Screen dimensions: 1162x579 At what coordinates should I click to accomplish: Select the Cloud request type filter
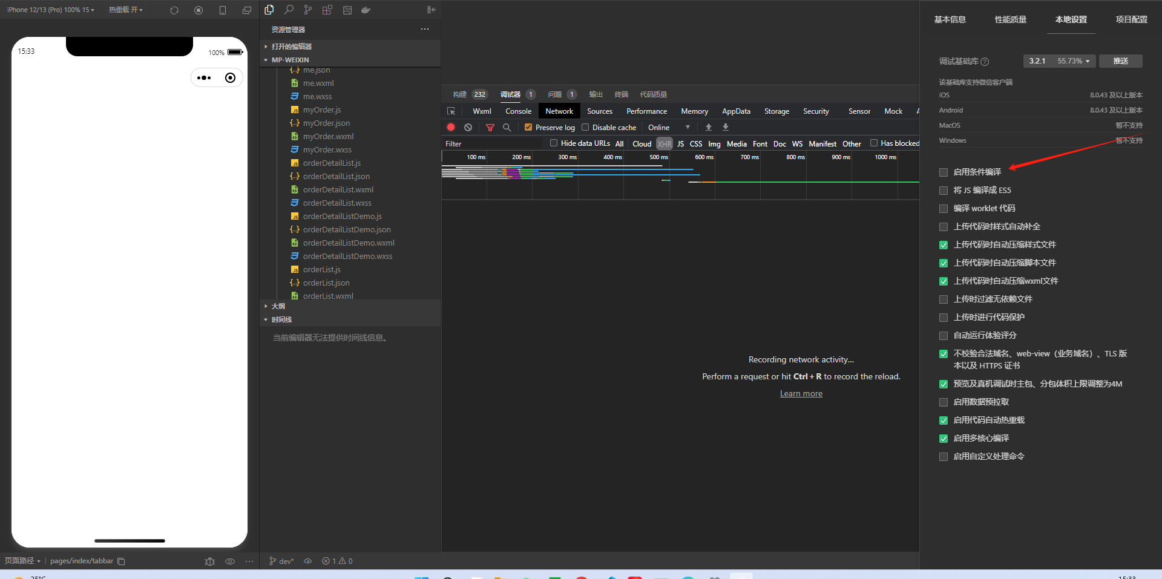tap(642, 144)
